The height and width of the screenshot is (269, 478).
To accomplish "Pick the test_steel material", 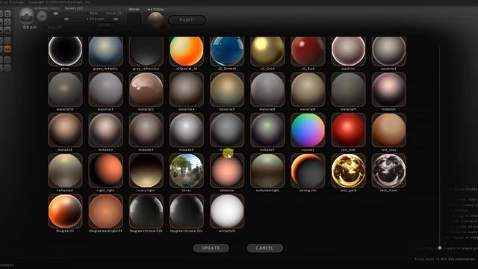I will click(x=388, y=170).
